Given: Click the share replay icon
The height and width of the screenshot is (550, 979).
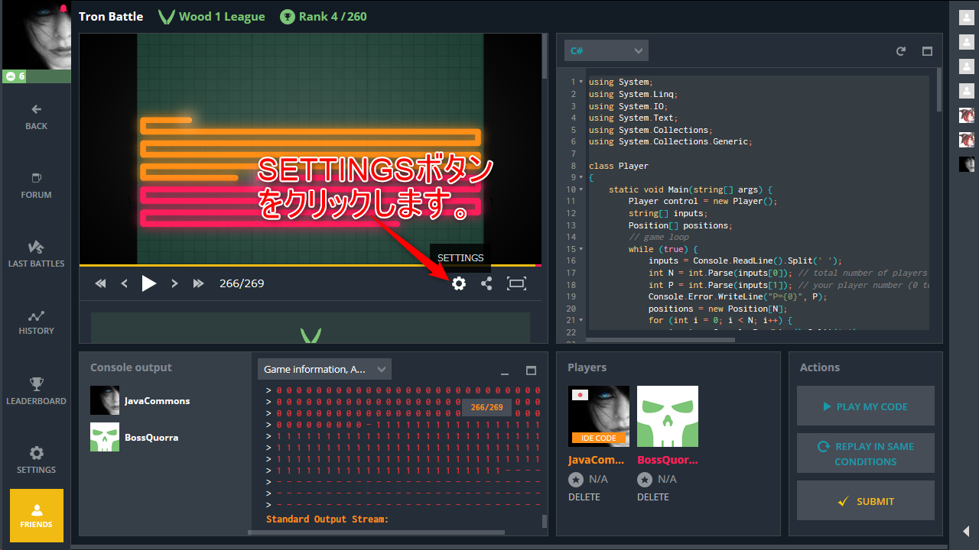Looking at the screenshot, I should click(x=486, y=283).
